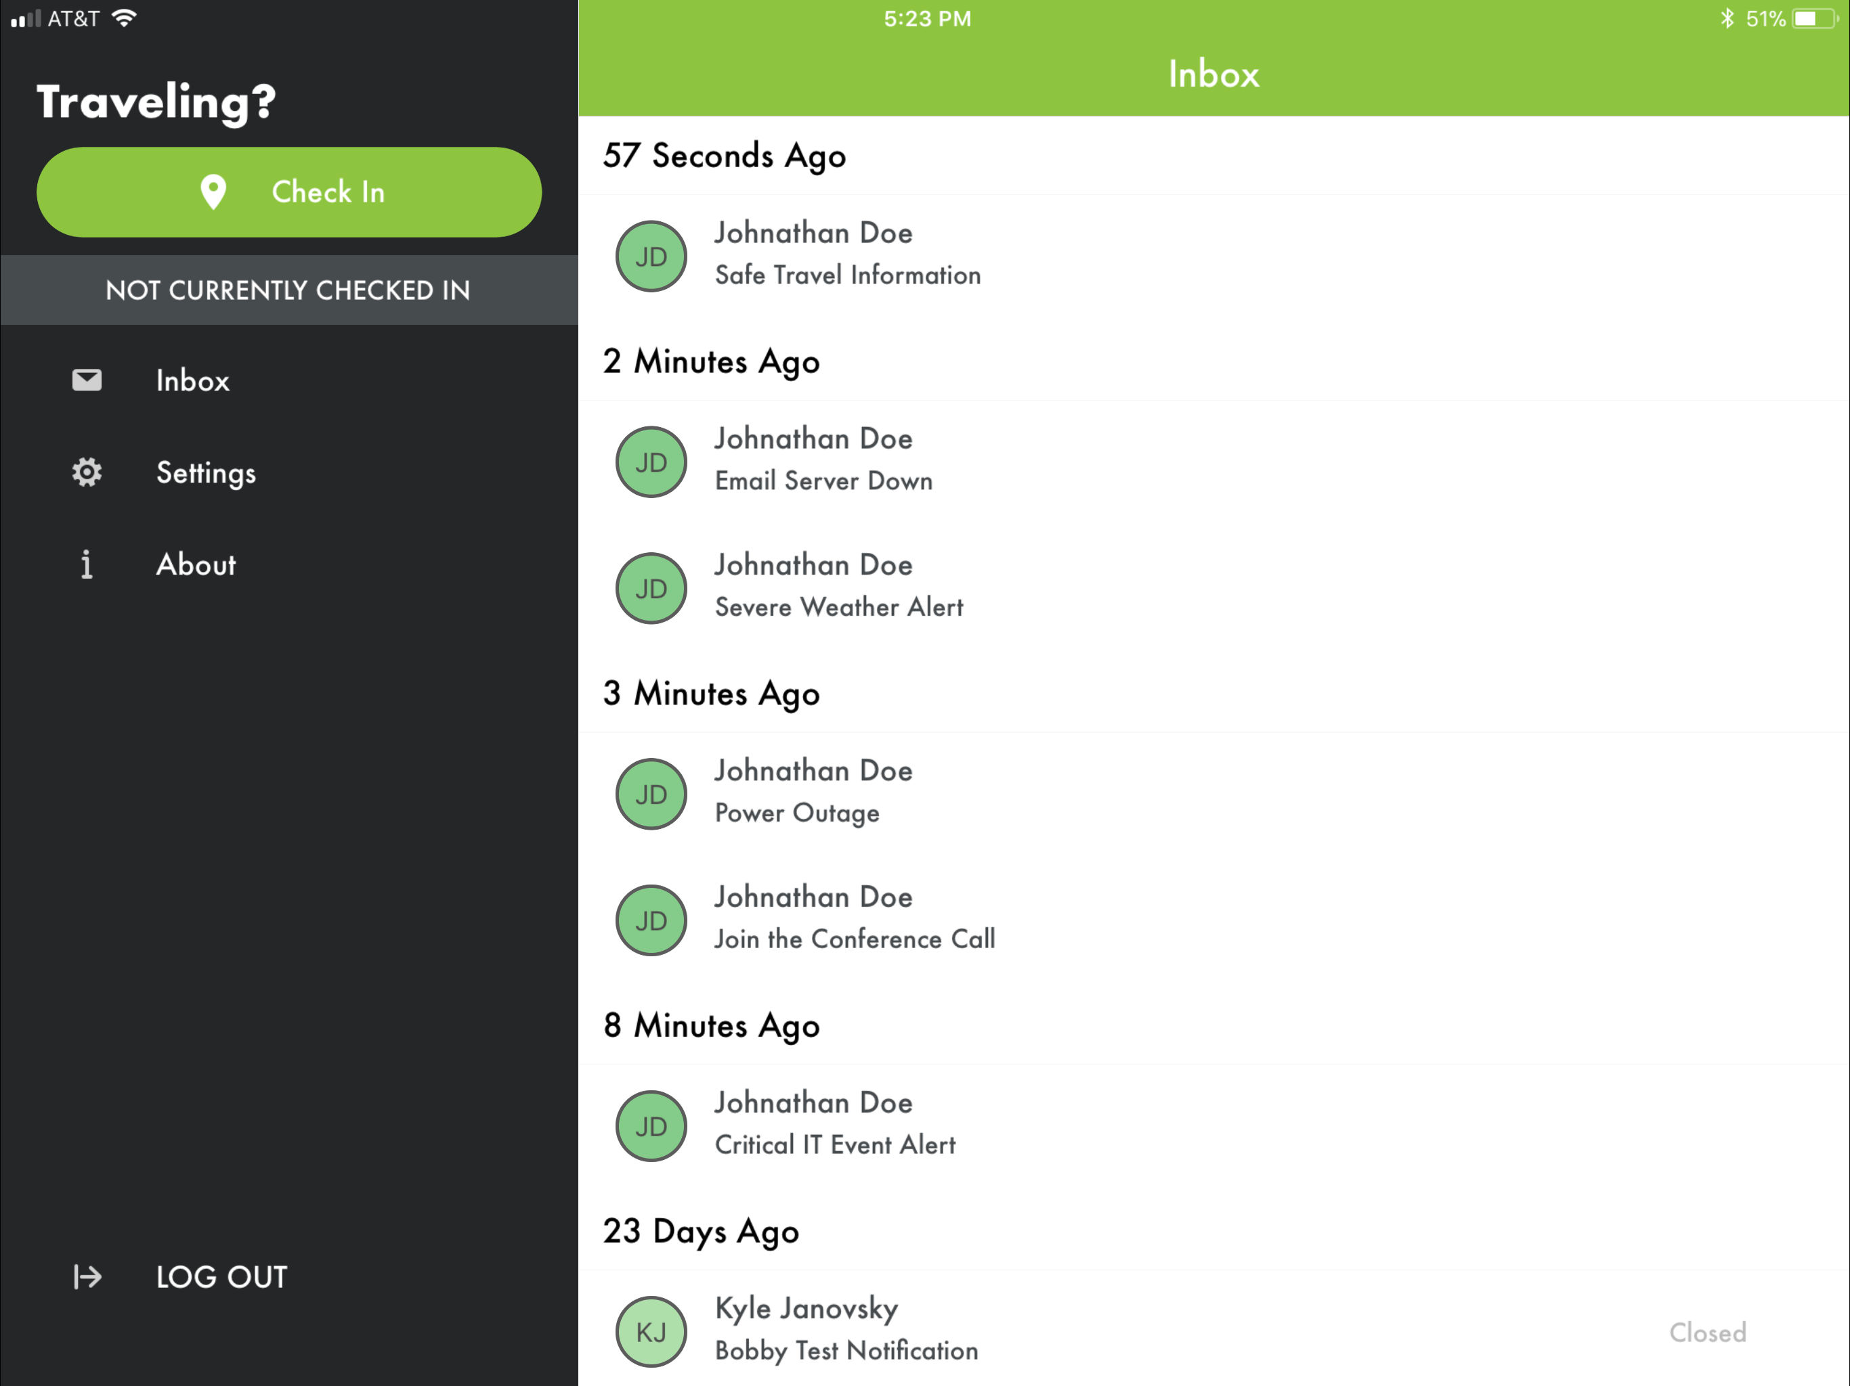The width and height of the screenshot is (1850, 1386).
Task: Click the JD avatar beside Power Outage
Action: click(651, 794)
